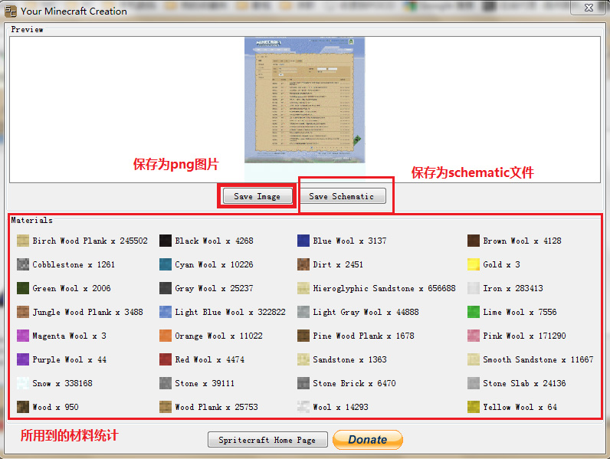Click the Blue Wool block icon

pyautogui.click(x=303, y=241)
